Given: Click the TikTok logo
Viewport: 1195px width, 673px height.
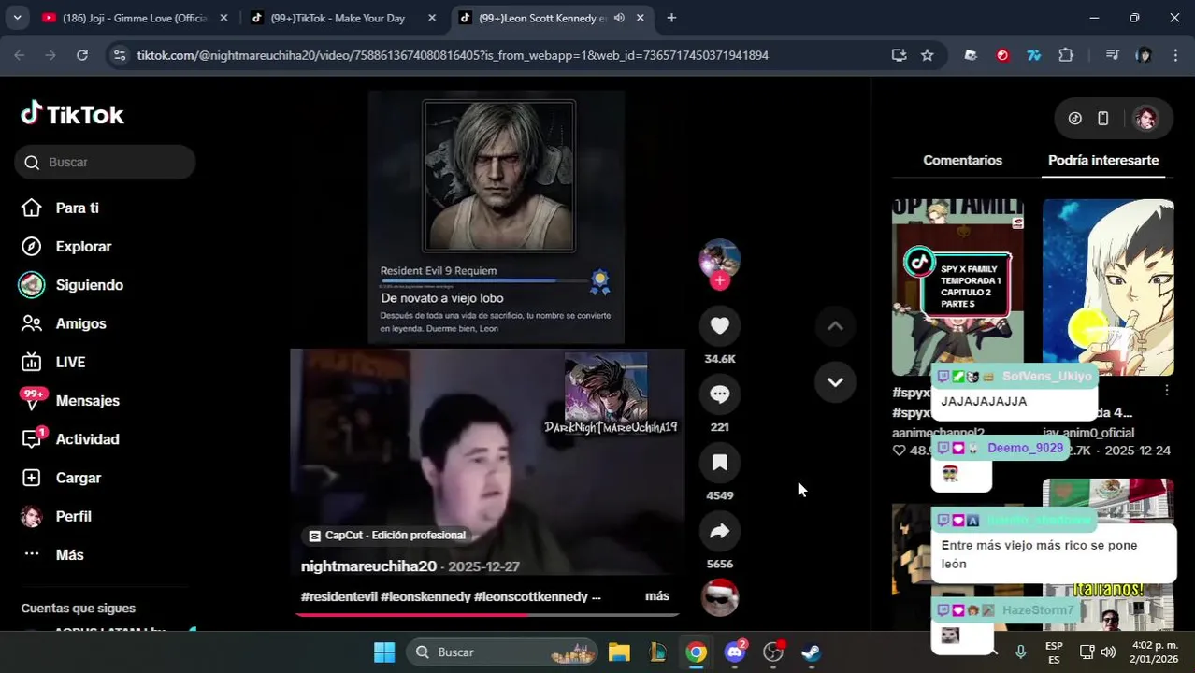Looking at the screenshot, I should pyautogui.click(x=72, y=114).
